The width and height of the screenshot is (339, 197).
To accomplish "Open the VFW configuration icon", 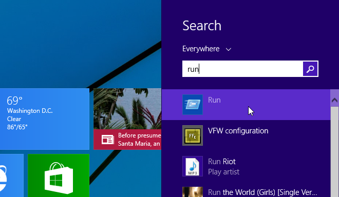I will [193, 135].
